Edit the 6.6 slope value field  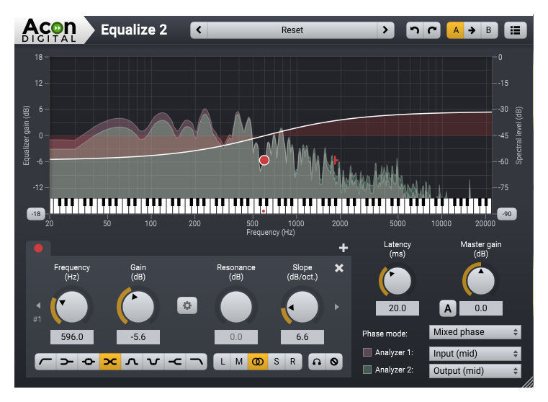point(302,337)
